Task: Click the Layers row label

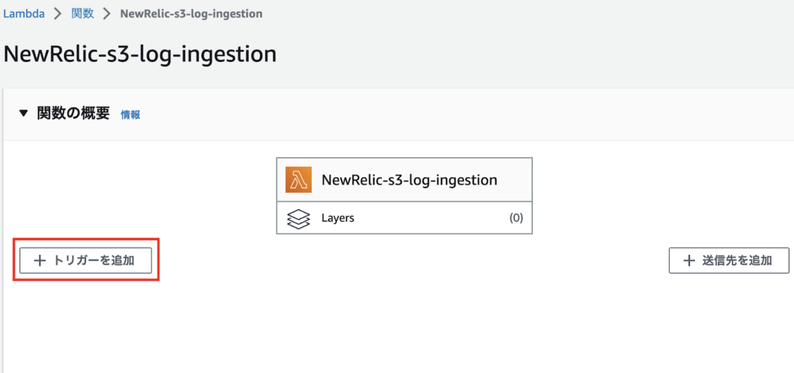Action: pyautogui.click(x=337, y=219)
